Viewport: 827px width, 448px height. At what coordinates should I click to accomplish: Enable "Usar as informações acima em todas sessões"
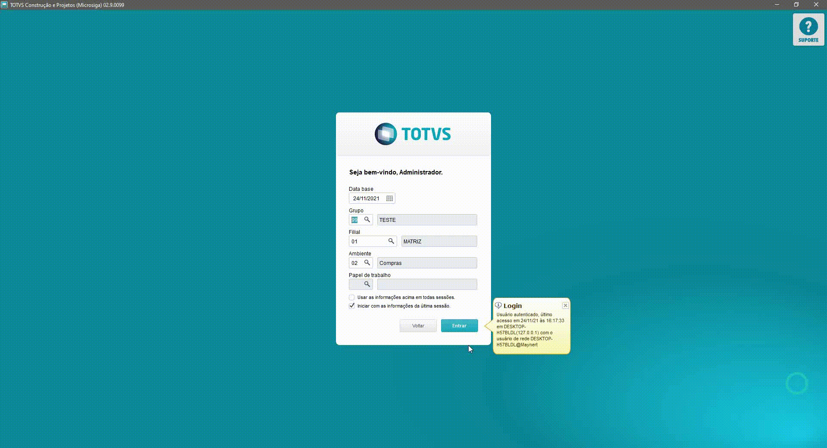pyautogui.click(x=352, y=298)
